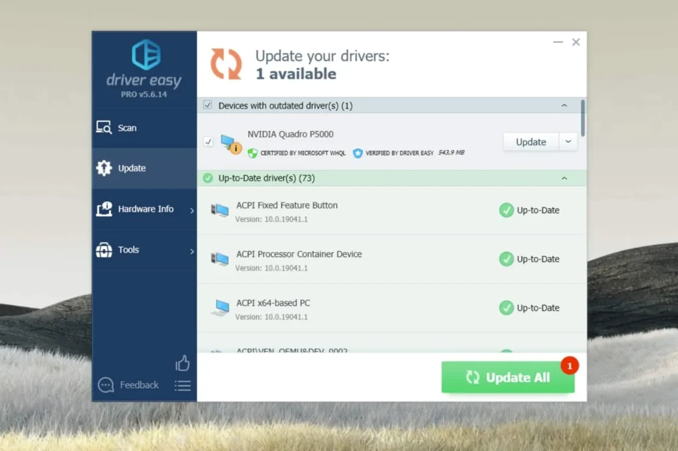Screen dimensions: 678x451
Task: Collapse the Devices with outdated drivers section
Action: pyautogui.click(x=564, y=105)
